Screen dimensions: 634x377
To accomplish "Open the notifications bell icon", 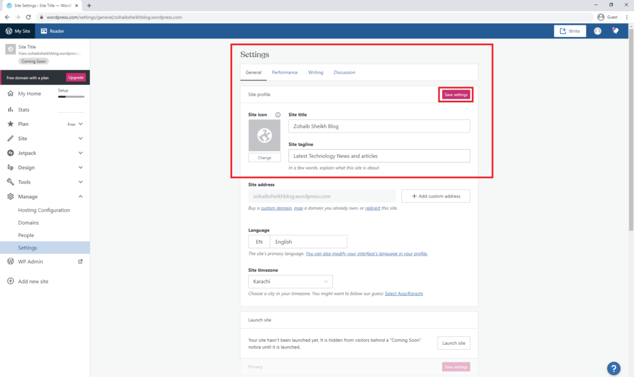I will [x=615, y=31].
